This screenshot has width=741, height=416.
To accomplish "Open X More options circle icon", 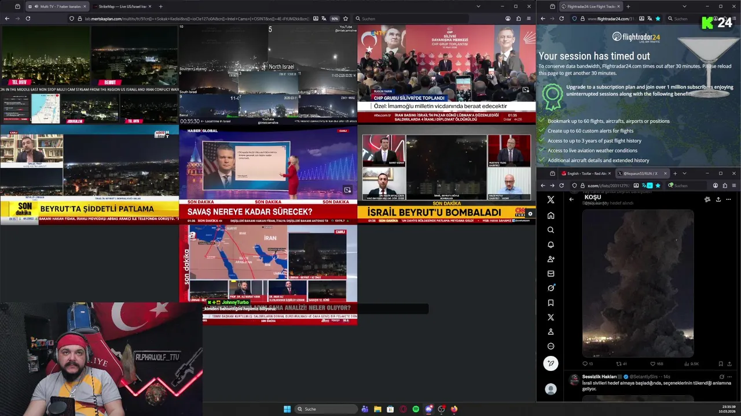I will [x=551, y=346].
